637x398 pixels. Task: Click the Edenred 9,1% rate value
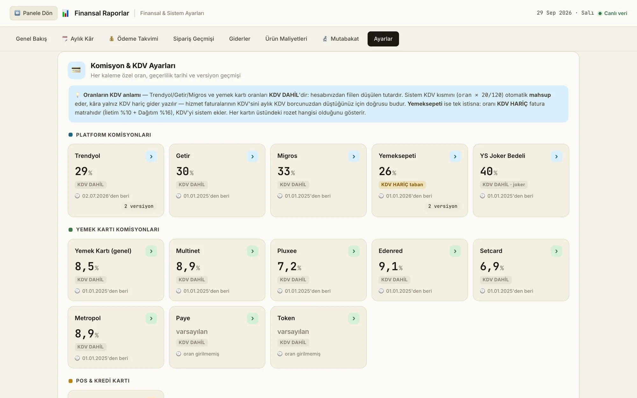pyautogui.click(x=391, y=267)
